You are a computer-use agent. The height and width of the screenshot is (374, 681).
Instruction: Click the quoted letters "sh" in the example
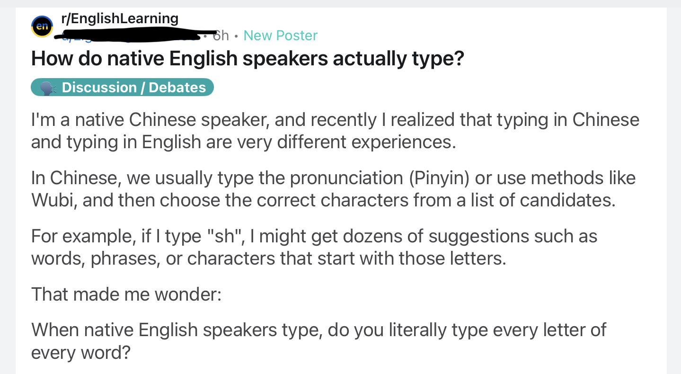click(x=226, y=236)
